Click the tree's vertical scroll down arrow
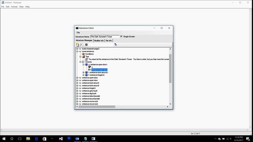Image resolution: width=253 pixels, height=142 pixels. coord(170,104)
